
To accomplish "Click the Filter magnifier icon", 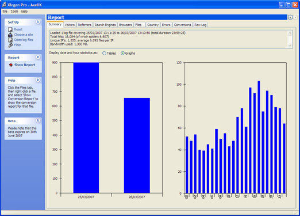I will point(10,45).
